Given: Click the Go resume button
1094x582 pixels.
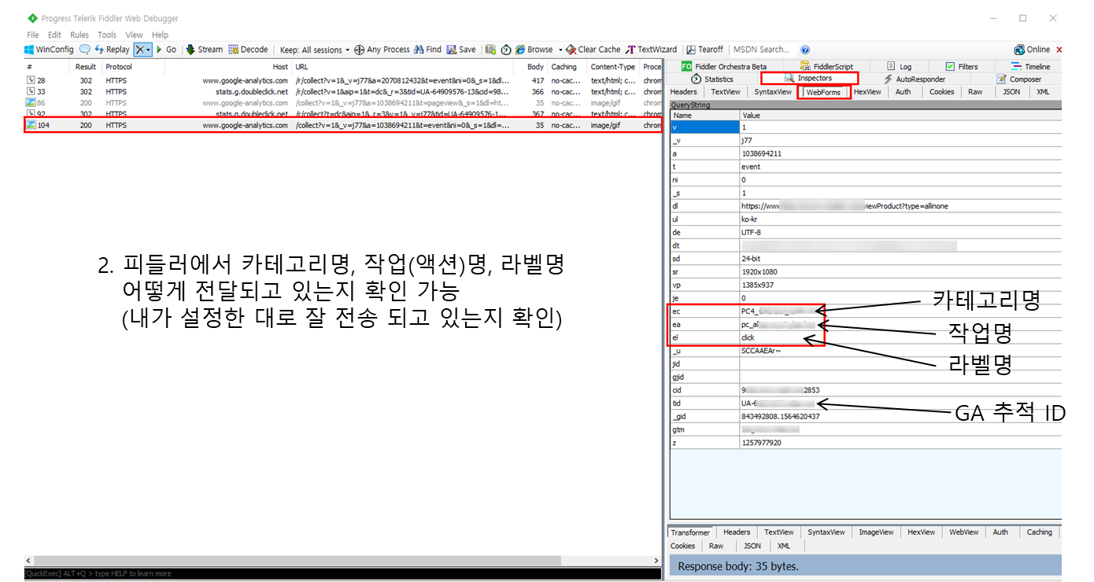Looking at the screenshot, I should (x=166, y=50).
